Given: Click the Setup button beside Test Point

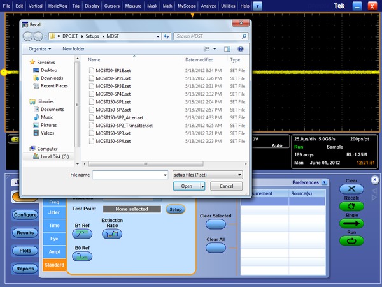Looking at the screenshot, I should 176,209.
